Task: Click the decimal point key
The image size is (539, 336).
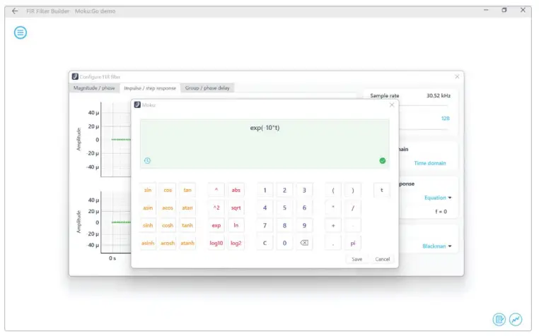Action: point(333,243)
